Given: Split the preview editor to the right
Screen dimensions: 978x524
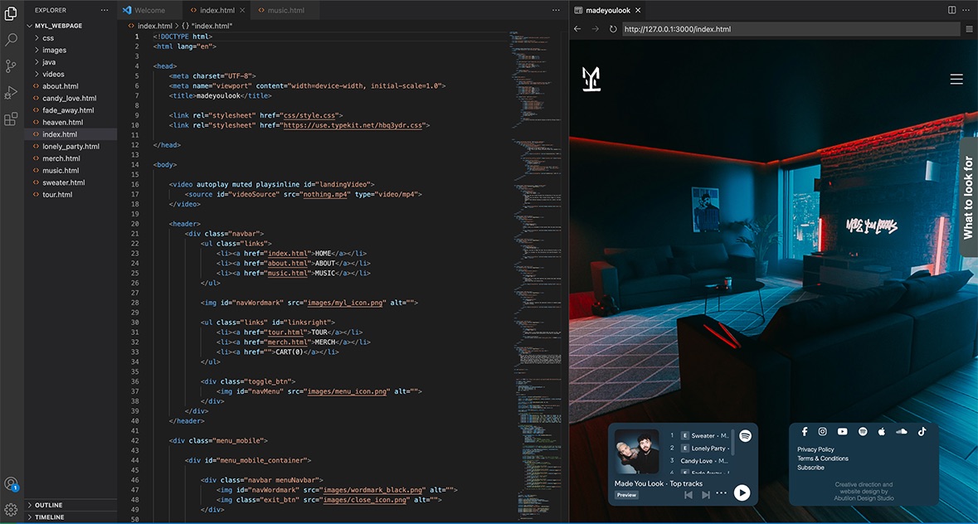Looking at the screenshot, I should 951,10.
